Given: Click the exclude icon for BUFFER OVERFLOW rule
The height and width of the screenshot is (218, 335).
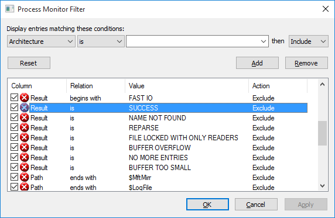Looking at the screenshot, I should pyautogui.click(x=25, y=148).
